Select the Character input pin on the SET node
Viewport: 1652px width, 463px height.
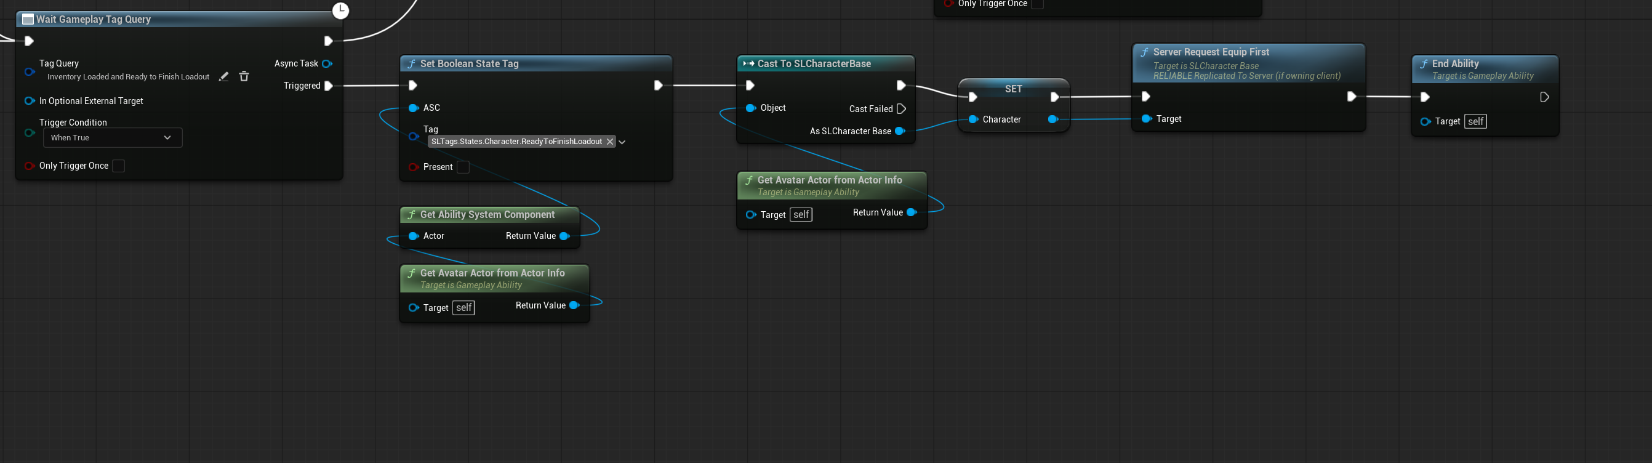[974, 119]
